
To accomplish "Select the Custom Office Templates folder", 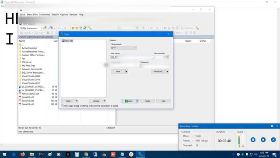I will (x=33, y=55).
